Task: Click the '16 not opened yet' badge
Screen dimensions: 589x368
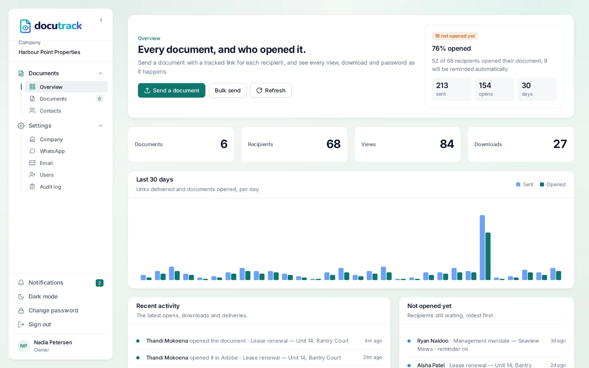Action: (x=455, y=36)
